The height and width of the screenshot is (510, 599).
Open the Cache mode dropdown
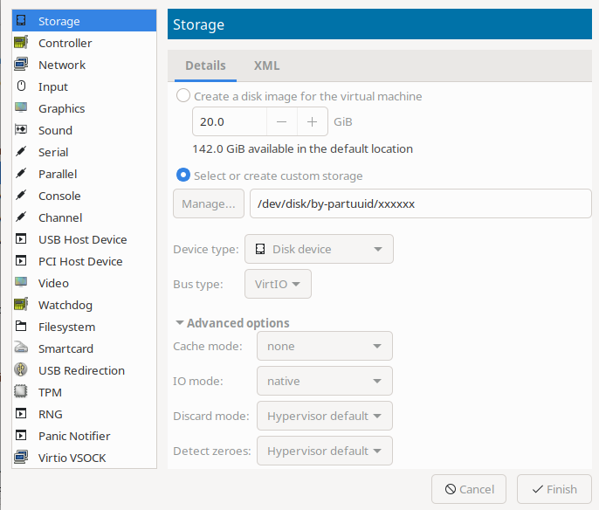coord(324,346)
